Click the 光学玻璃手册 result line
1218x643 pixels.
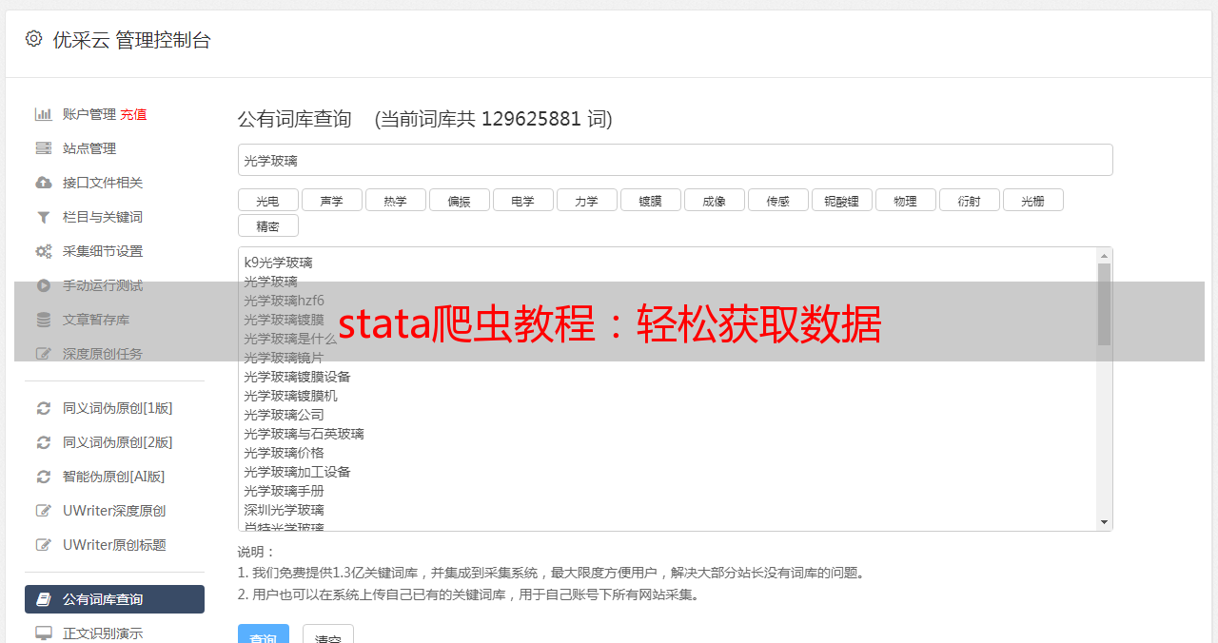(284, 491)
